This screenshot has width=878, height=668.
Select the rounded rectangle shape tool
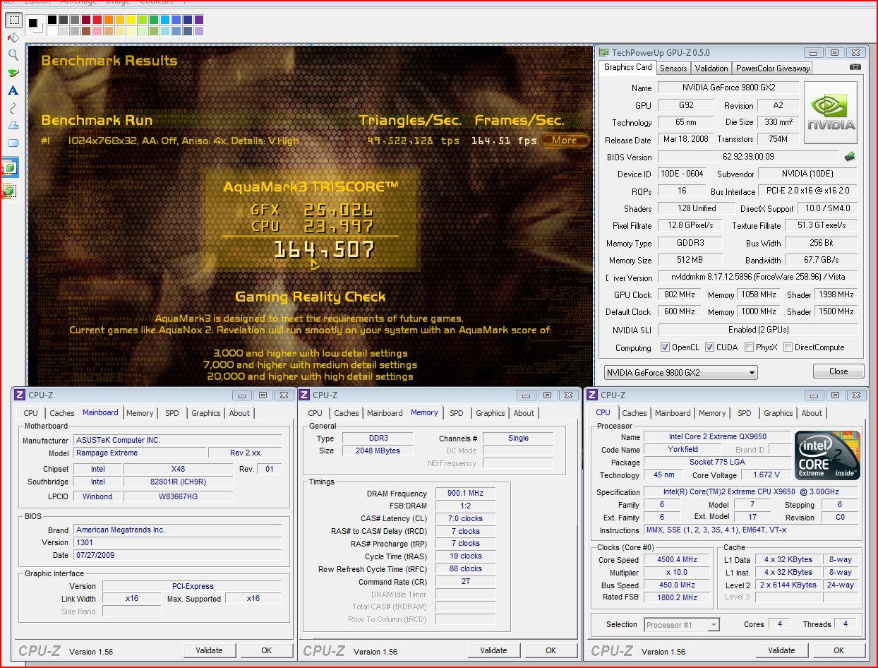(13, 143)
